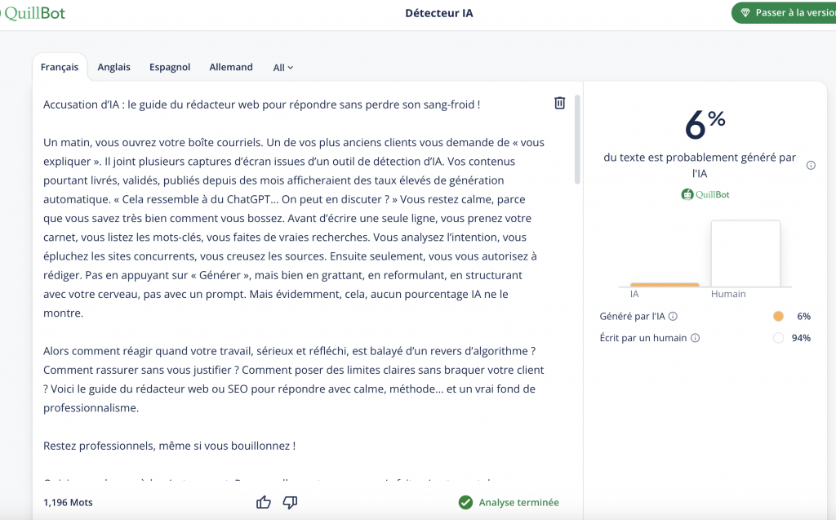Screen dimensions: 836x520
Task: Expand the All languages dropdown
Action: pos(283,68)
